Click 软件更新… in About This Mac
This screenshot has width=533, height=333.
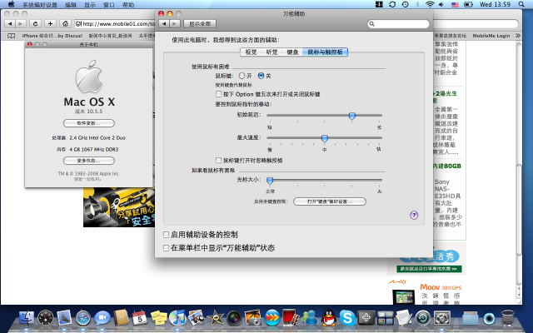(x=89, y=123)
